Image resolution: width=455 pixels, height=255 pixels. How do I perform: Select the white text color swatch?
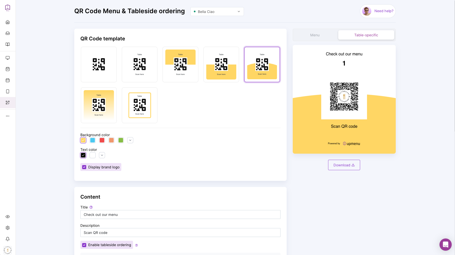pyautogui.click(x=93, y=155)
